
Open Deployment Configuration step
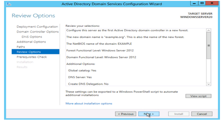[x=37, y=27]
